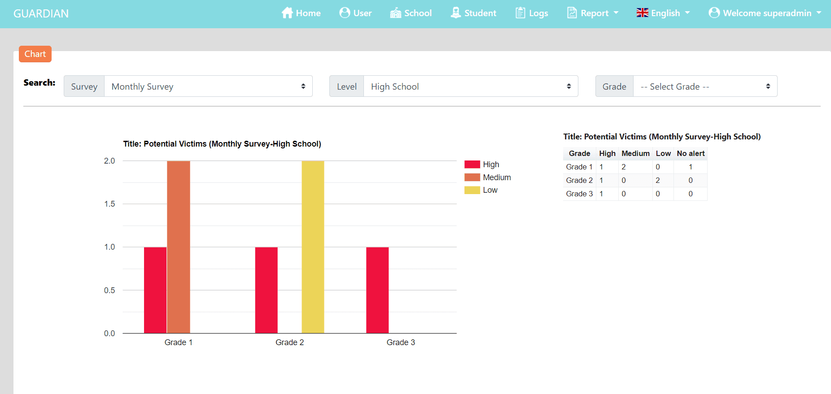Image resolution: width=831 pixels, height=394 pixels.
Task: Click the Search: label
Action: [39, 82]
